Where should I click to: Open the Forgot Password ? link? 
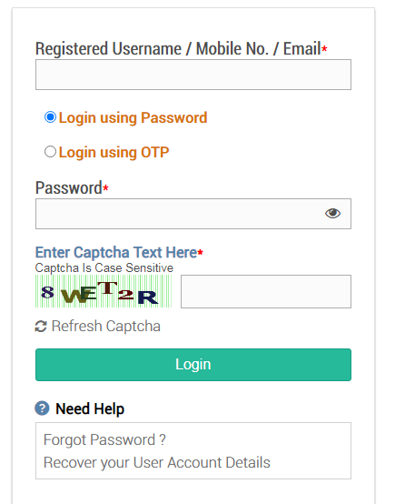104,439
